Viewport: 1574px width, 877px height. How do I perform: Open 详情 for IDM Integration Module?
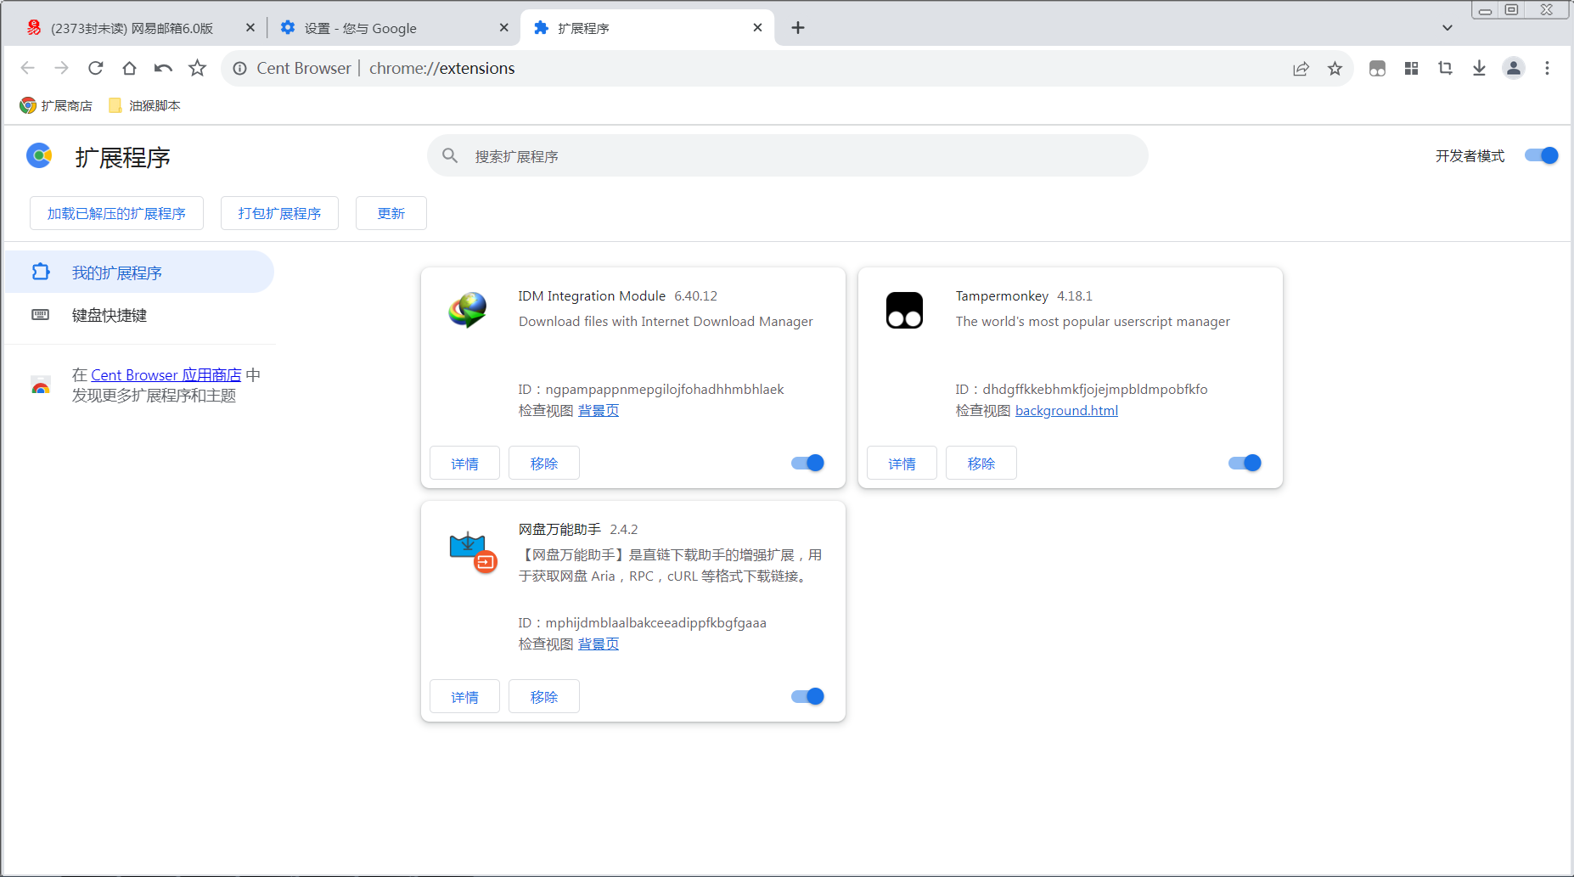coord(464,463)
